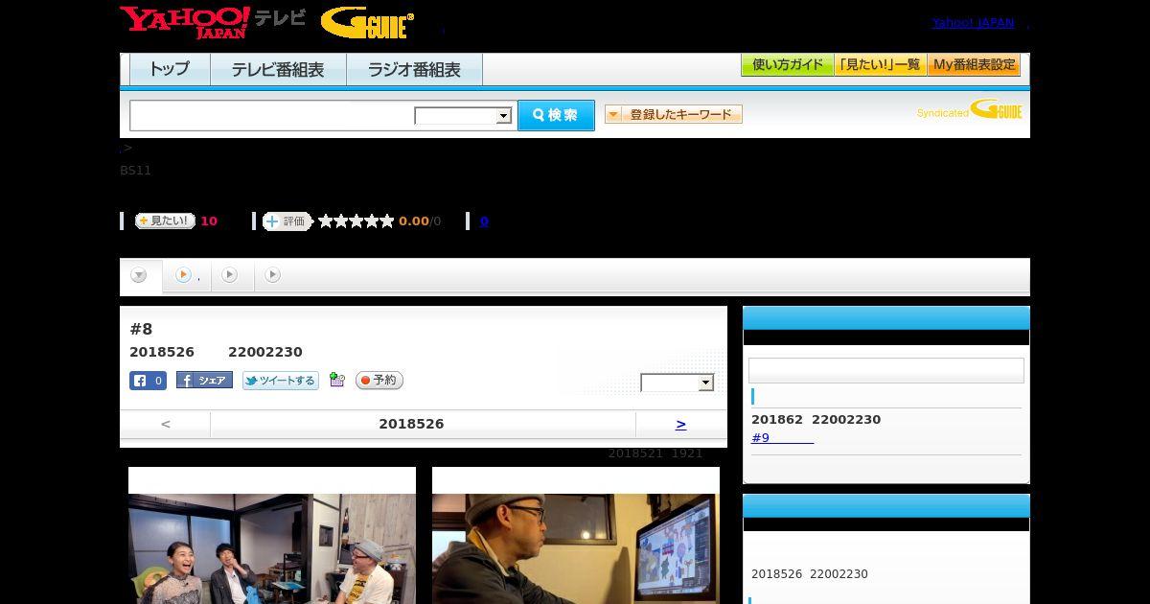This screenshot has height=604, width=1150.
Task: Rate with the third star
Action: 356,221
